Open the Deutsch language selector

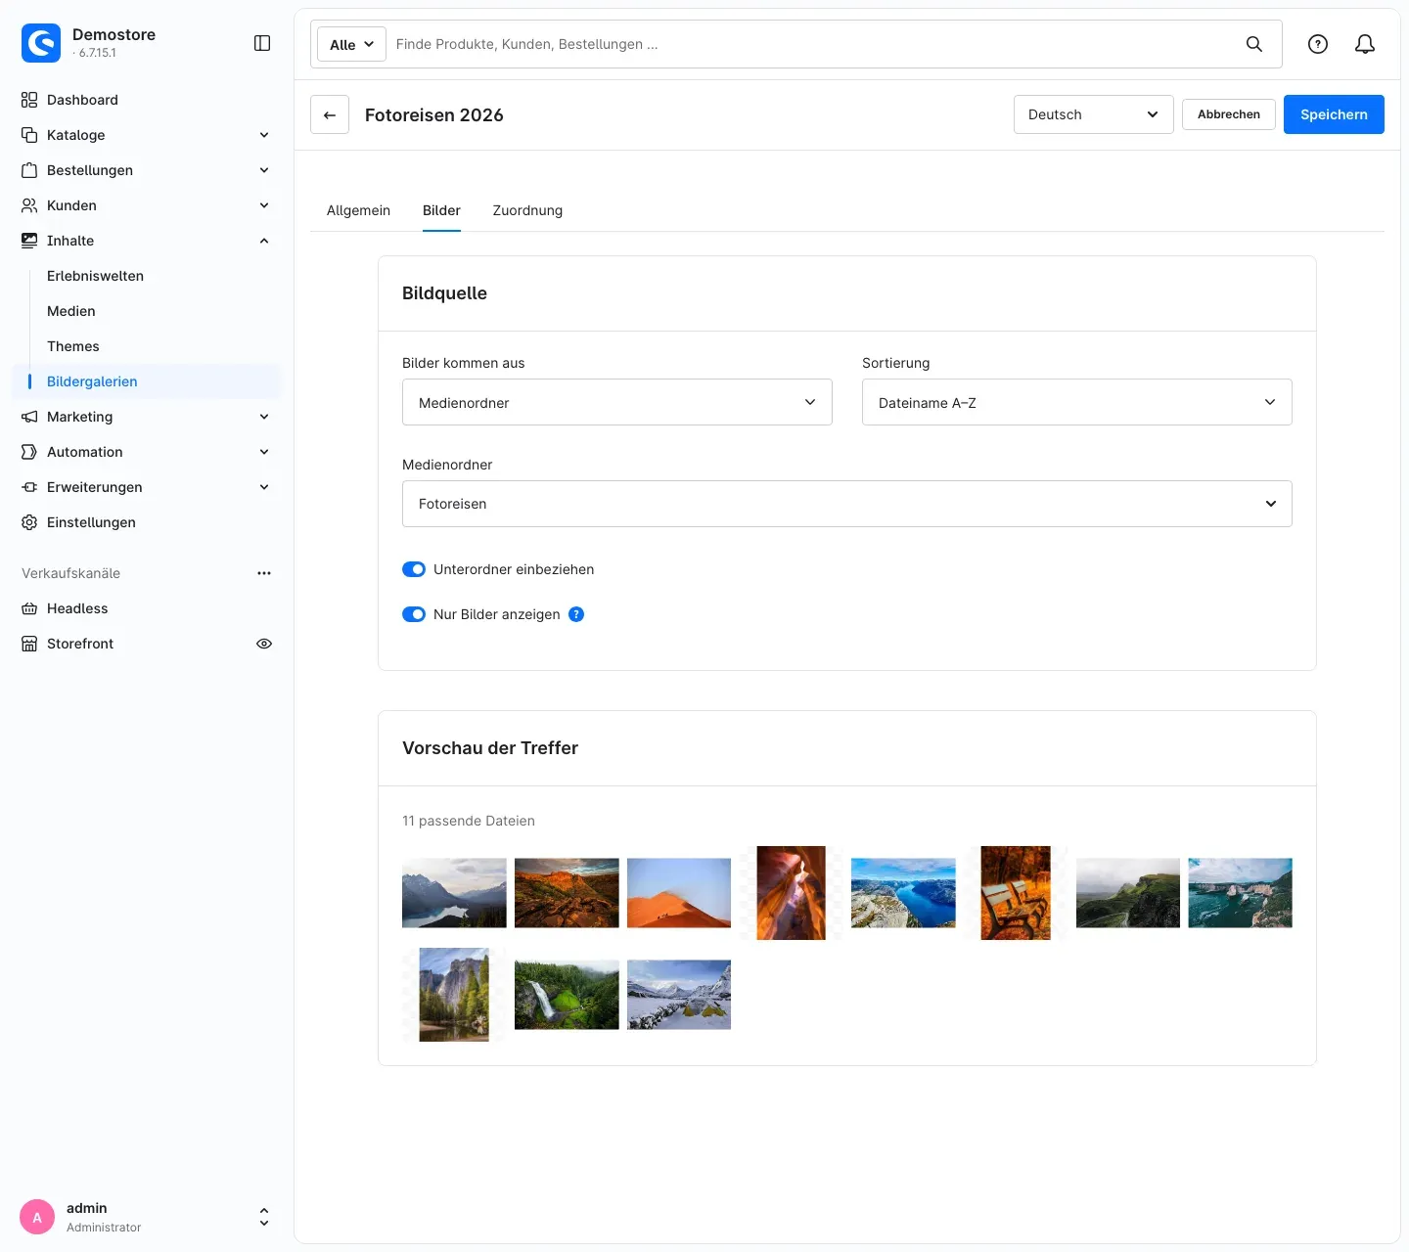[1093, 114]
